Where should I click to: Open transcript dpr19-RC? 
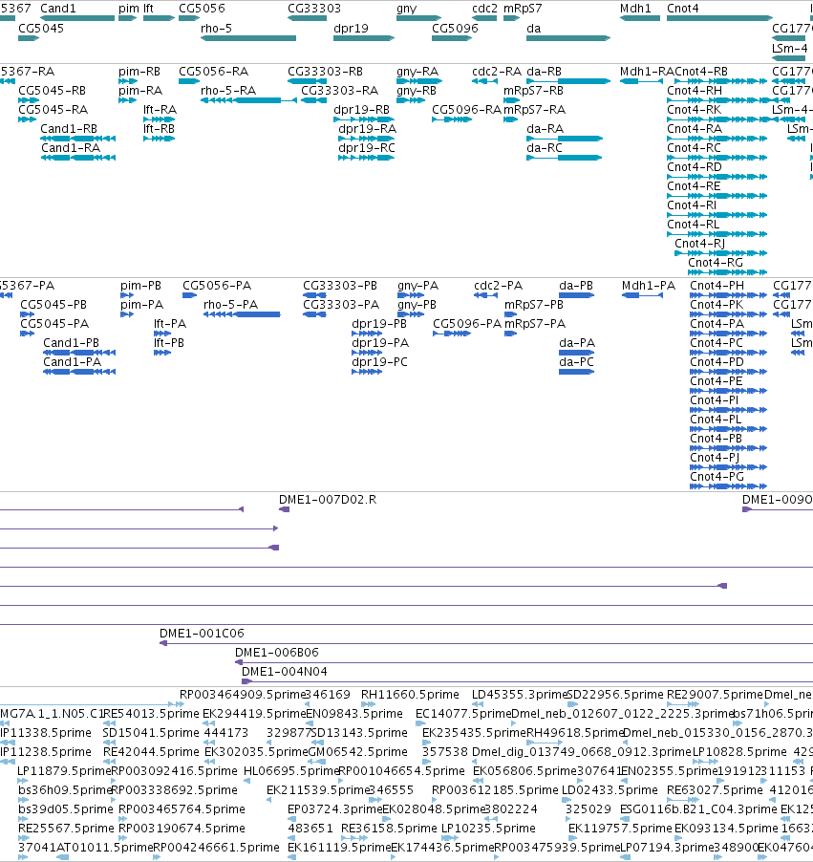point(367,147)
